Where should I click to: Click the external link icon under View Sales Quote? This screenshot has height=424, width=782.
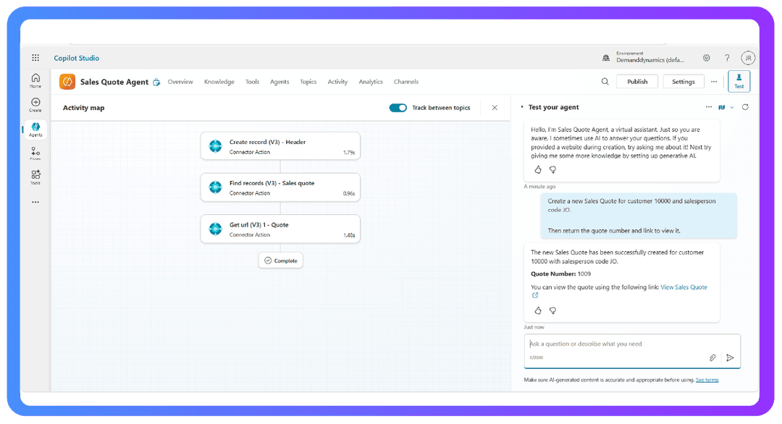[x=535, y=295]
